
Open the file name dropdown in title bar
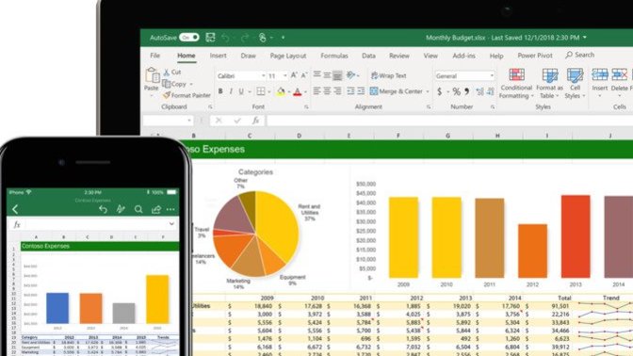[x=585, y=38]
